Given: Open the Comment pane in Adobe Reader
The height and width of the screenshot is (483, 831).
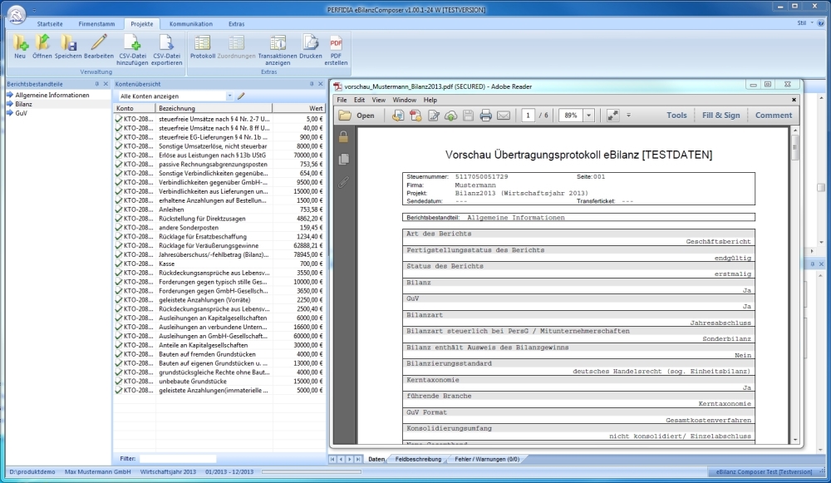Looking at the screenshot, I should tap(773, 115).
